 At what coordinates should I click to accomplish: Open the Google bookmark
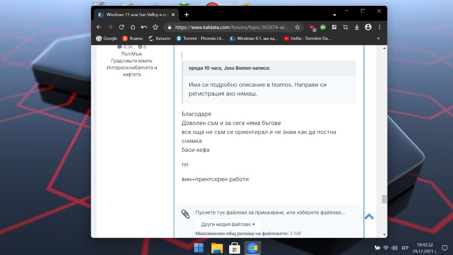pyautogui.click(x=106, y=38)
